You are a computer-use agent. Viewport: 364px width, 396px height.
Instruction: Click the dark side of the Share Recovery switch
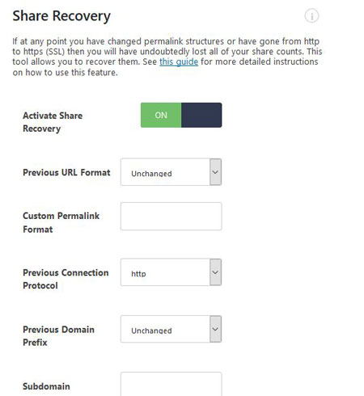201,115
